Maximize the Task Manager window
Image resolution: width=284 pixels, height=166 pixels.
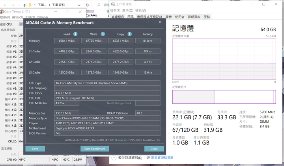(264, 4)
